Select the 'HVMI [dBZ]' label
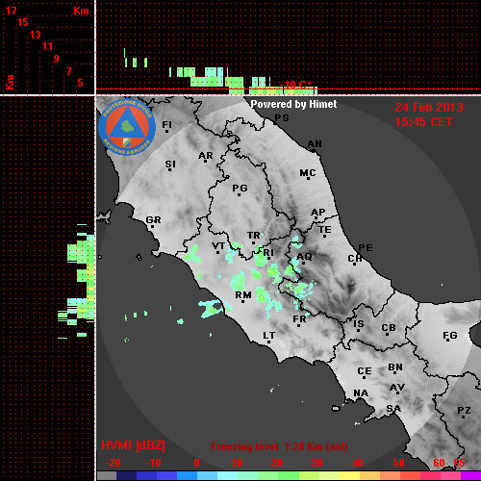The width and height of the screenshot is (481, 481). (133, 445)
